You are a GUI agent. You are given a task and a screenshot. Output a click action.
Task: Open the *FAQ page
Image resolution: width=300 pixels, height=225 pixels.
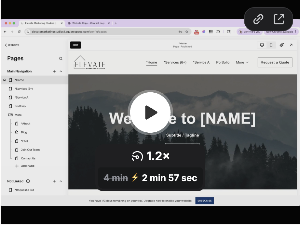pos(24,141)
